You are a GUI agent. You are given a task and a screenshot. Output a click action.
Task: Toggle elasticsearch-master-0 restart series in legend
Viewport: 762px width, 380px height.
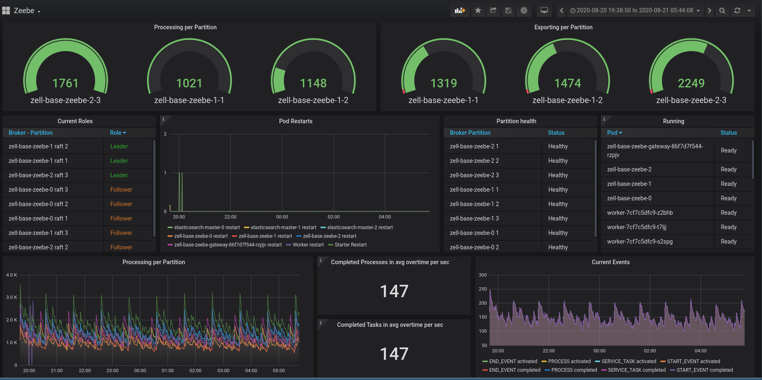click(x=207, y=228)
